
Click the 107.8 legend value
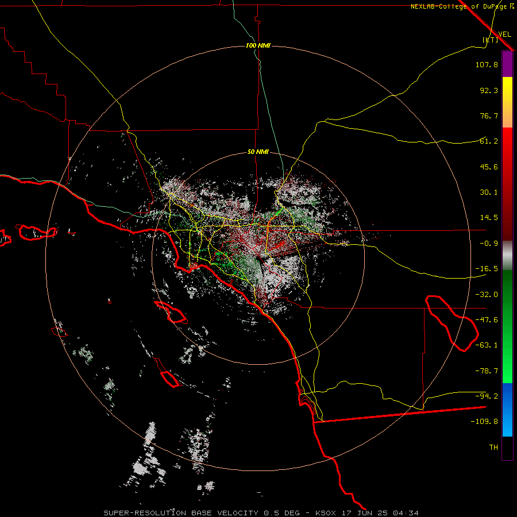click(x=487, y=64)
